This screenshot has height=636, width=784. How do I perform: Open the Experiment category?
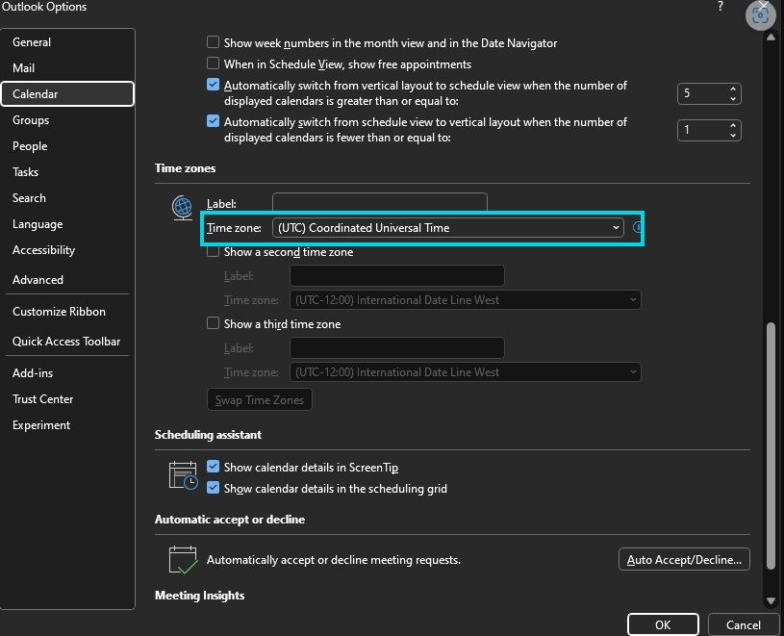click(67, 425)
